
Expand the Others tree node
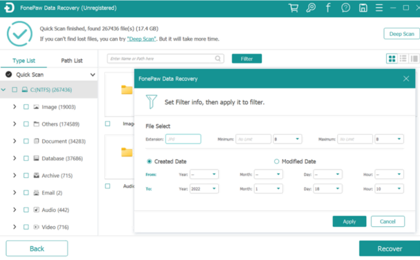click(15, 124)
